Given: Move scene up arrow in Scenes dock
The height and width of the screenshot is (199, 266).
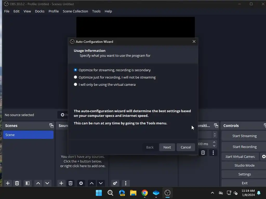Looking at the screenshot, I should tap(38, 183).
